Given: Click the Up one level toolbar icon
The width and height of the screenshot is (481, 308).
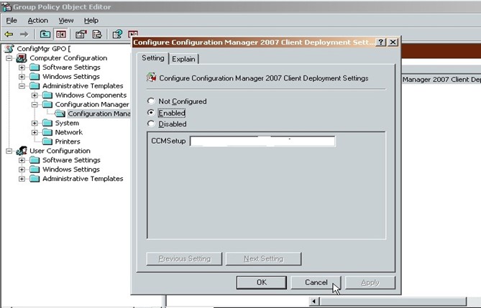Looking at the screenshot, I should tap(45, 34).
